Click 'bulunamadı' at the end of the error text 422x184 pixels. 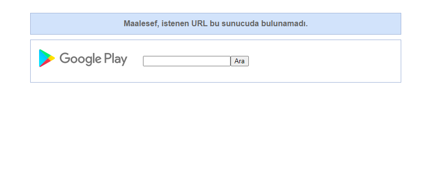coord(284,24)
